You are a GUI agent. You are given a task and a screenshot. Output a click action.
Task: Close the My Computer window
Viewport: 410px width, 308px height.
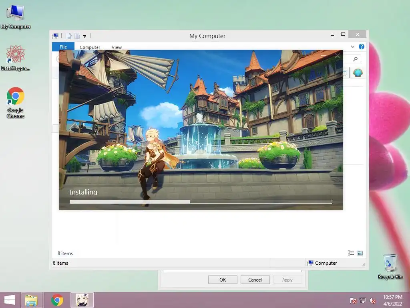[358, 34]
